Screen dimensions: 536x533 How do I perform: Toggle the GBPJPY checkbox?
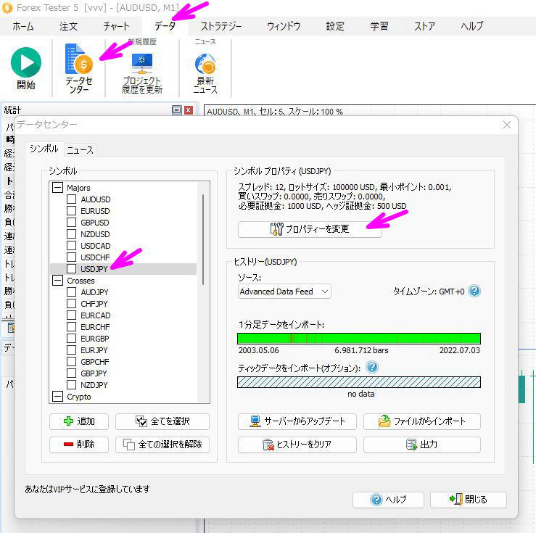(x=72, y=373)
